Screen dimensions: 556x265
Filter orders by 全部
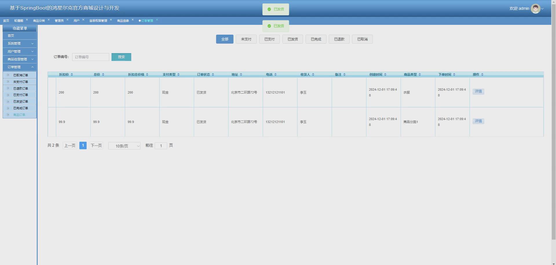(225, 39)
